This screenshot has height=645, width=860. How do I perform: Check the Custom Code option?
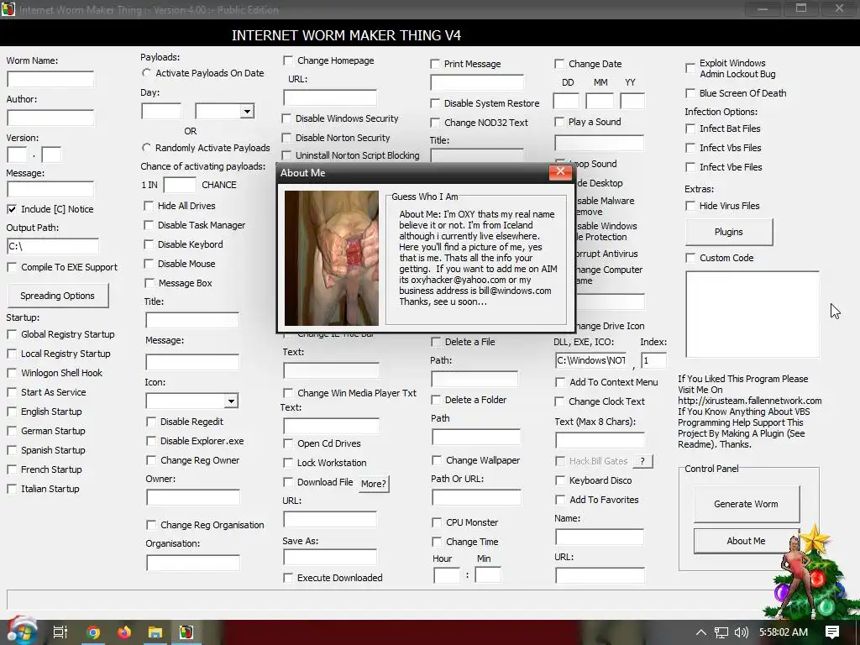click(690, 258)
